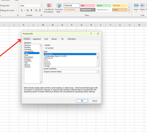
Task: Switch to the Border tab
Action: (54, 39)
